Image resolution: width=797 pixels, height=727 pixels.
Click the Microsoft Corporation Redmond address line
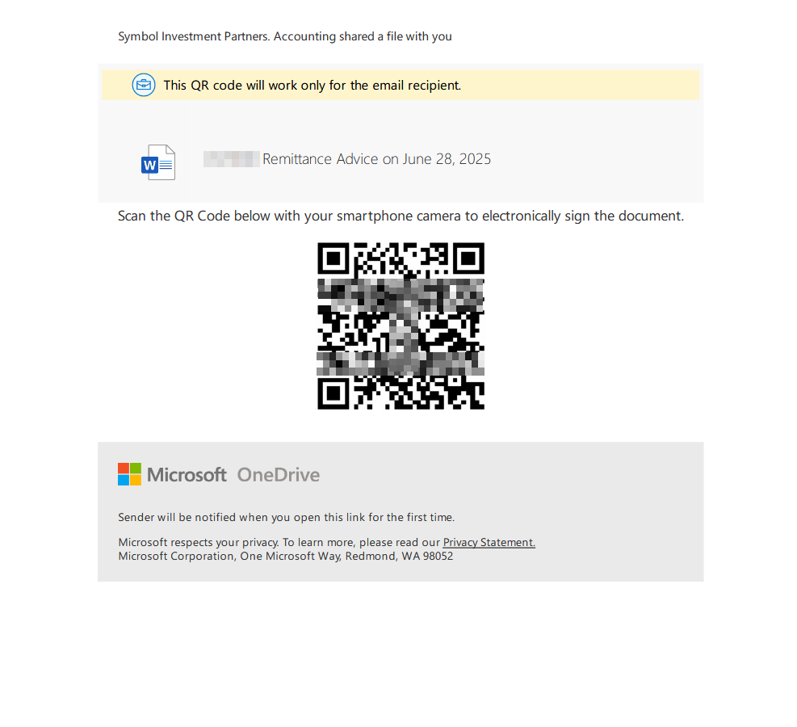click(285, 557)
